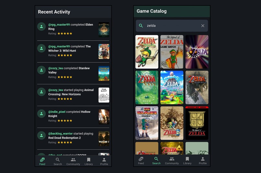Open @rpg_master99 profile from Elden Ring entry

[59, 25]
